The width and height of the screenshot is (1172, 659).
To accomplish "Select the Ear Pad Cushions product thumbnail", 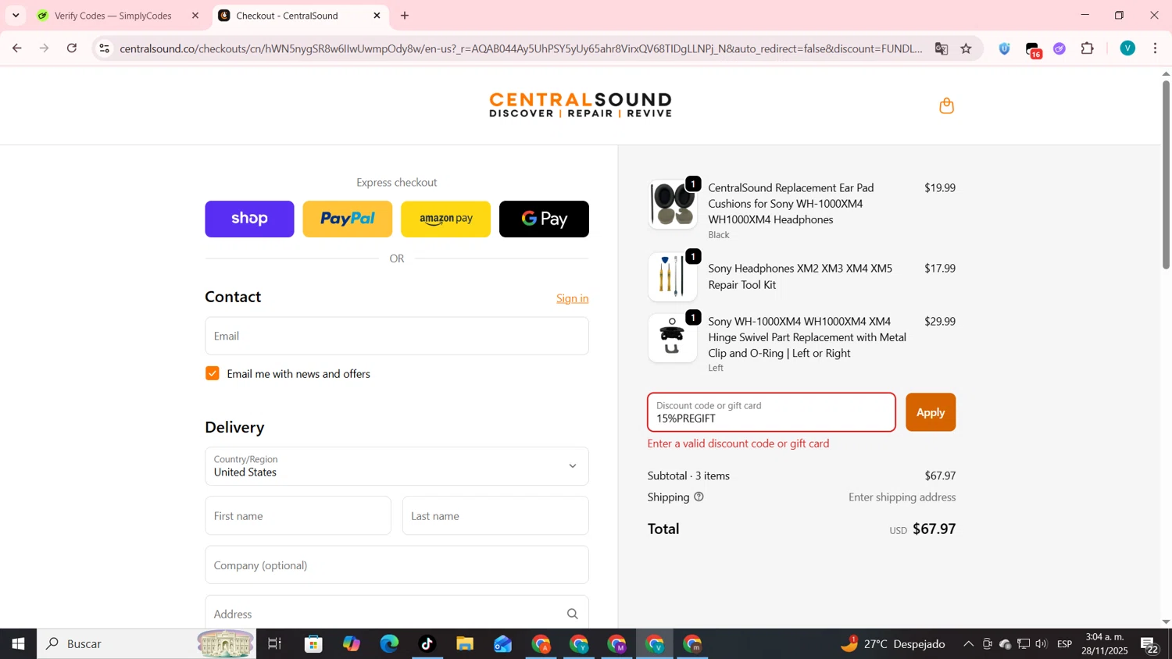I will coord(672,205).
